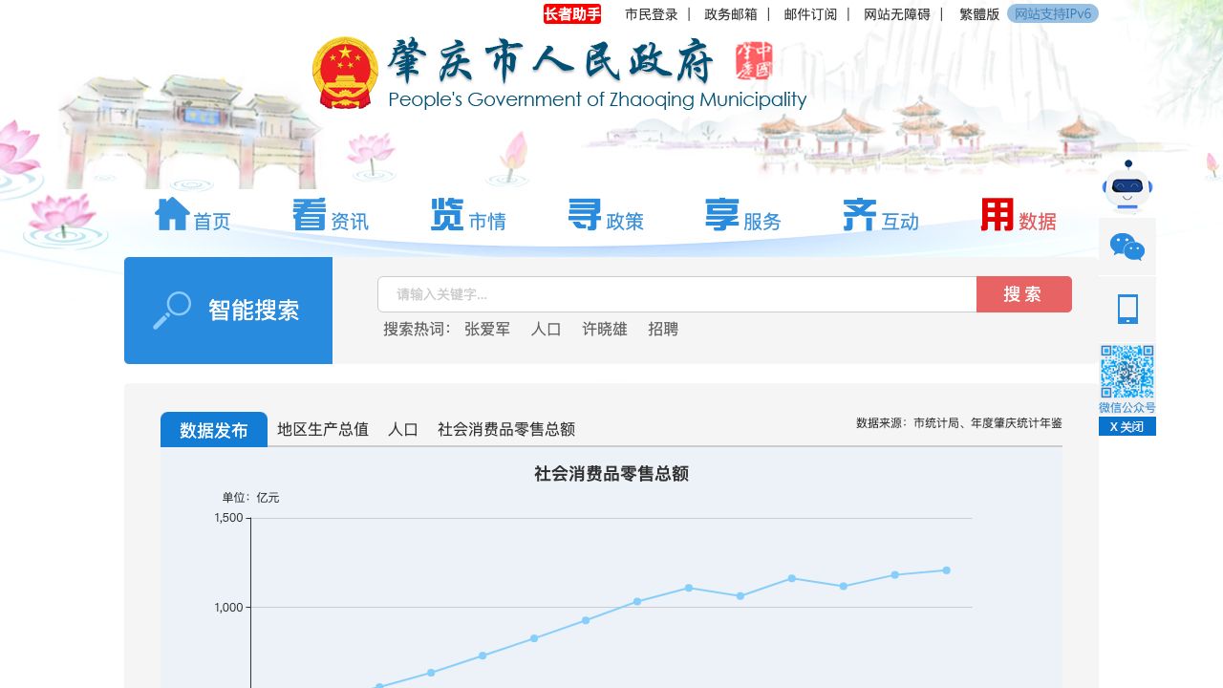Click the 长者助手 badge
The width and height of the screenshot is (1223, 688).
[x=572, y=14]
